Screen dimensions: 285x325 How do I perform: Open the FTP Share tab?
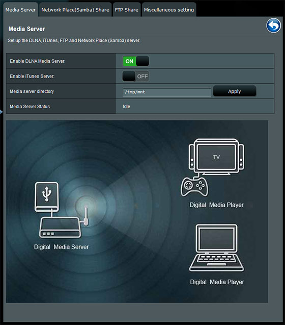(x=127, y=10)
